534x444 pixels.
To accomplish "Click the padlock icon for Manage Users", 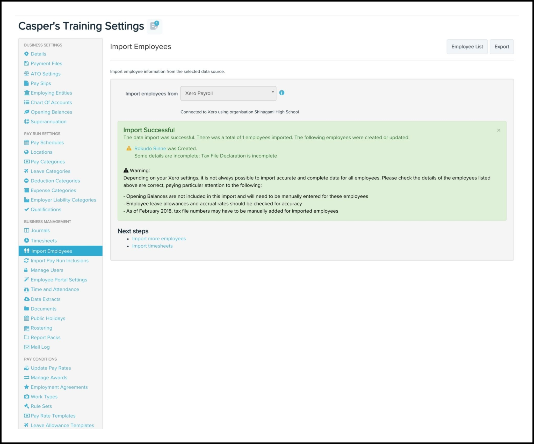I will coord(26,270).
